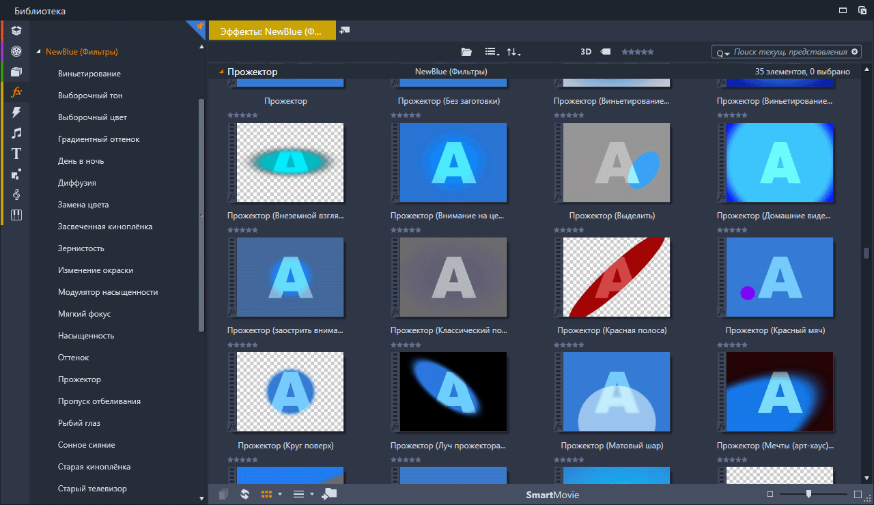Open the T titles icon
This screenshot has height=505, width=874.
click(x=17, y=153)
